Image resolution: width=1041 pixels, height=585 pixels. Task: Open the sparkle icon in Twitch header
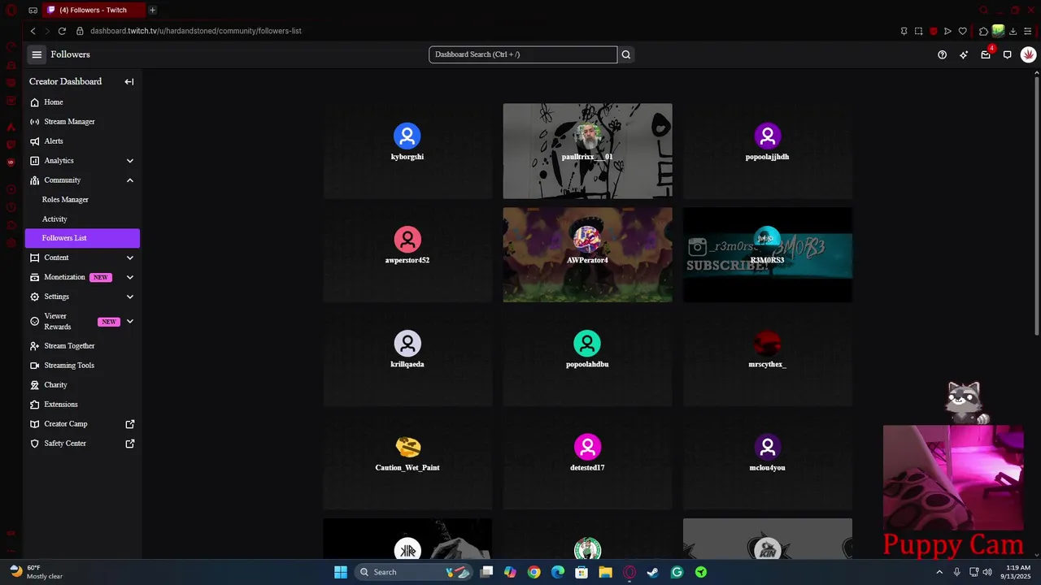coord(964,54)
